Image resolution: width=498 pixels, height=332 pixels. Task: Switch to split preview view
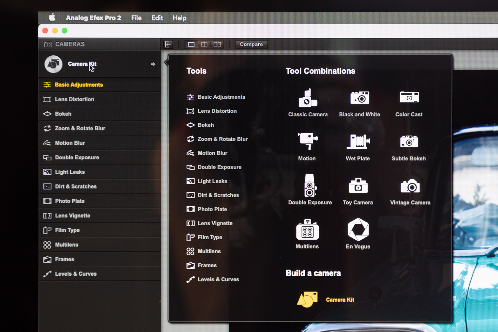[x=204, y=44]
